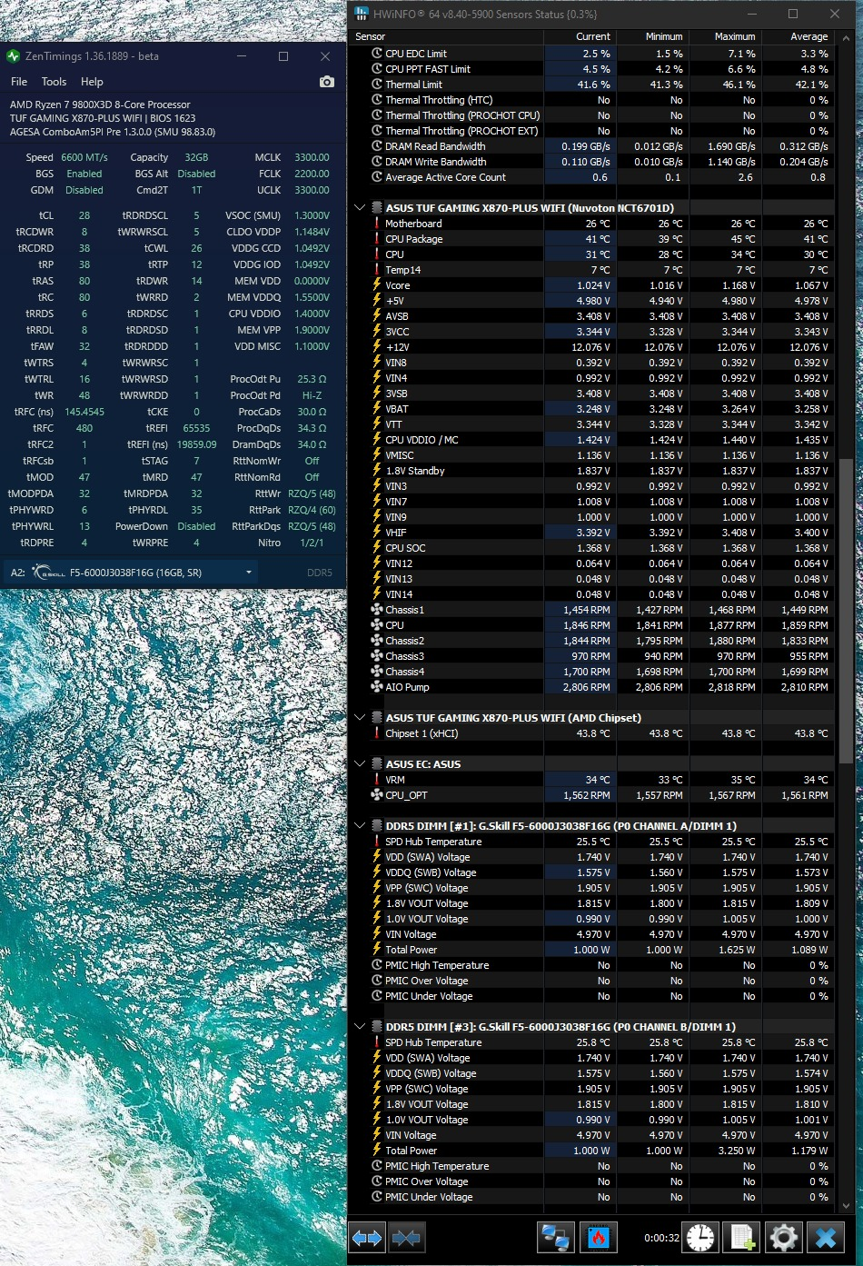The height and width of the screenshot is (1266, 863).
Task: Click the thermometer icon beside Chipset 1 (xHCI)
Action: pos(377,733)
